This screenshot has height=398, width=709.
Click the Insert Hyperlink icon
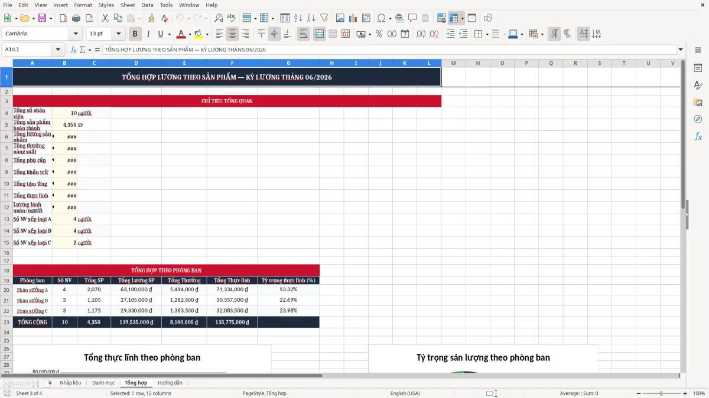399,18
